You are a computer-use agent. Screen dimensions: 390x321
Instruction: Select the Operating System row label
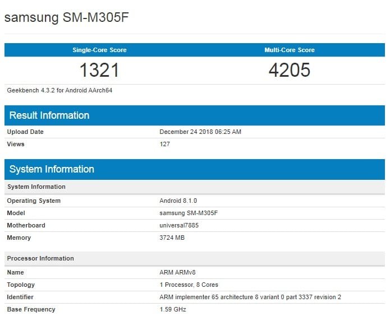click(34, 201)
